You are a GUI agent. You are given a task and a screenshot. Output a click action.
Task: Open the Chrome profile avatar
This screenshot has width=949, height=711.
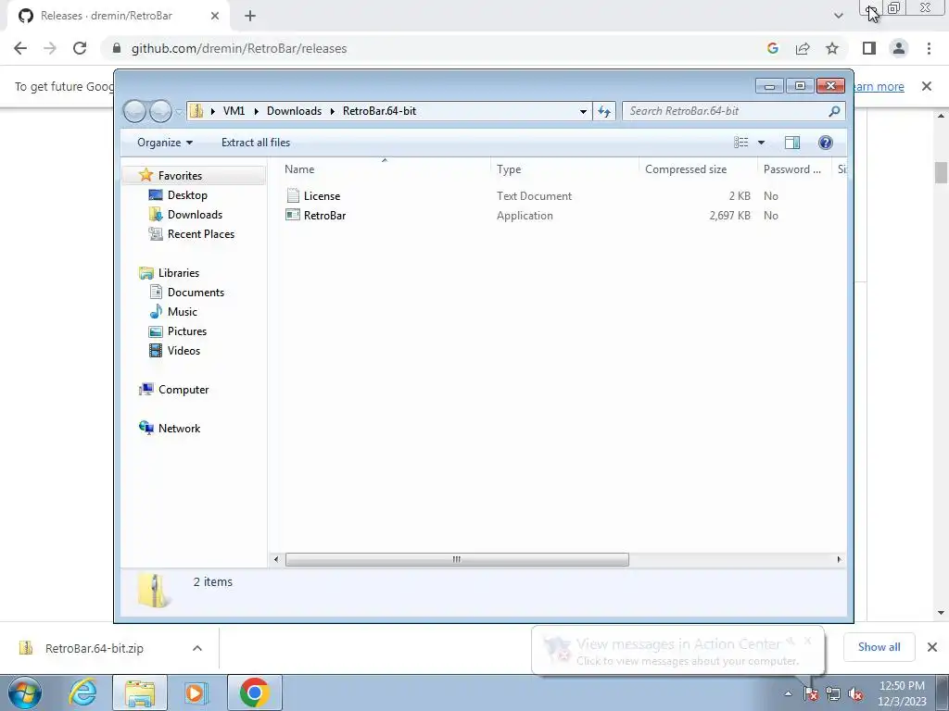(899, 48)
